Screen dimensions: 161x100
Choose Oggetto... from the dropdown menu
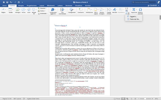point(134,17)
